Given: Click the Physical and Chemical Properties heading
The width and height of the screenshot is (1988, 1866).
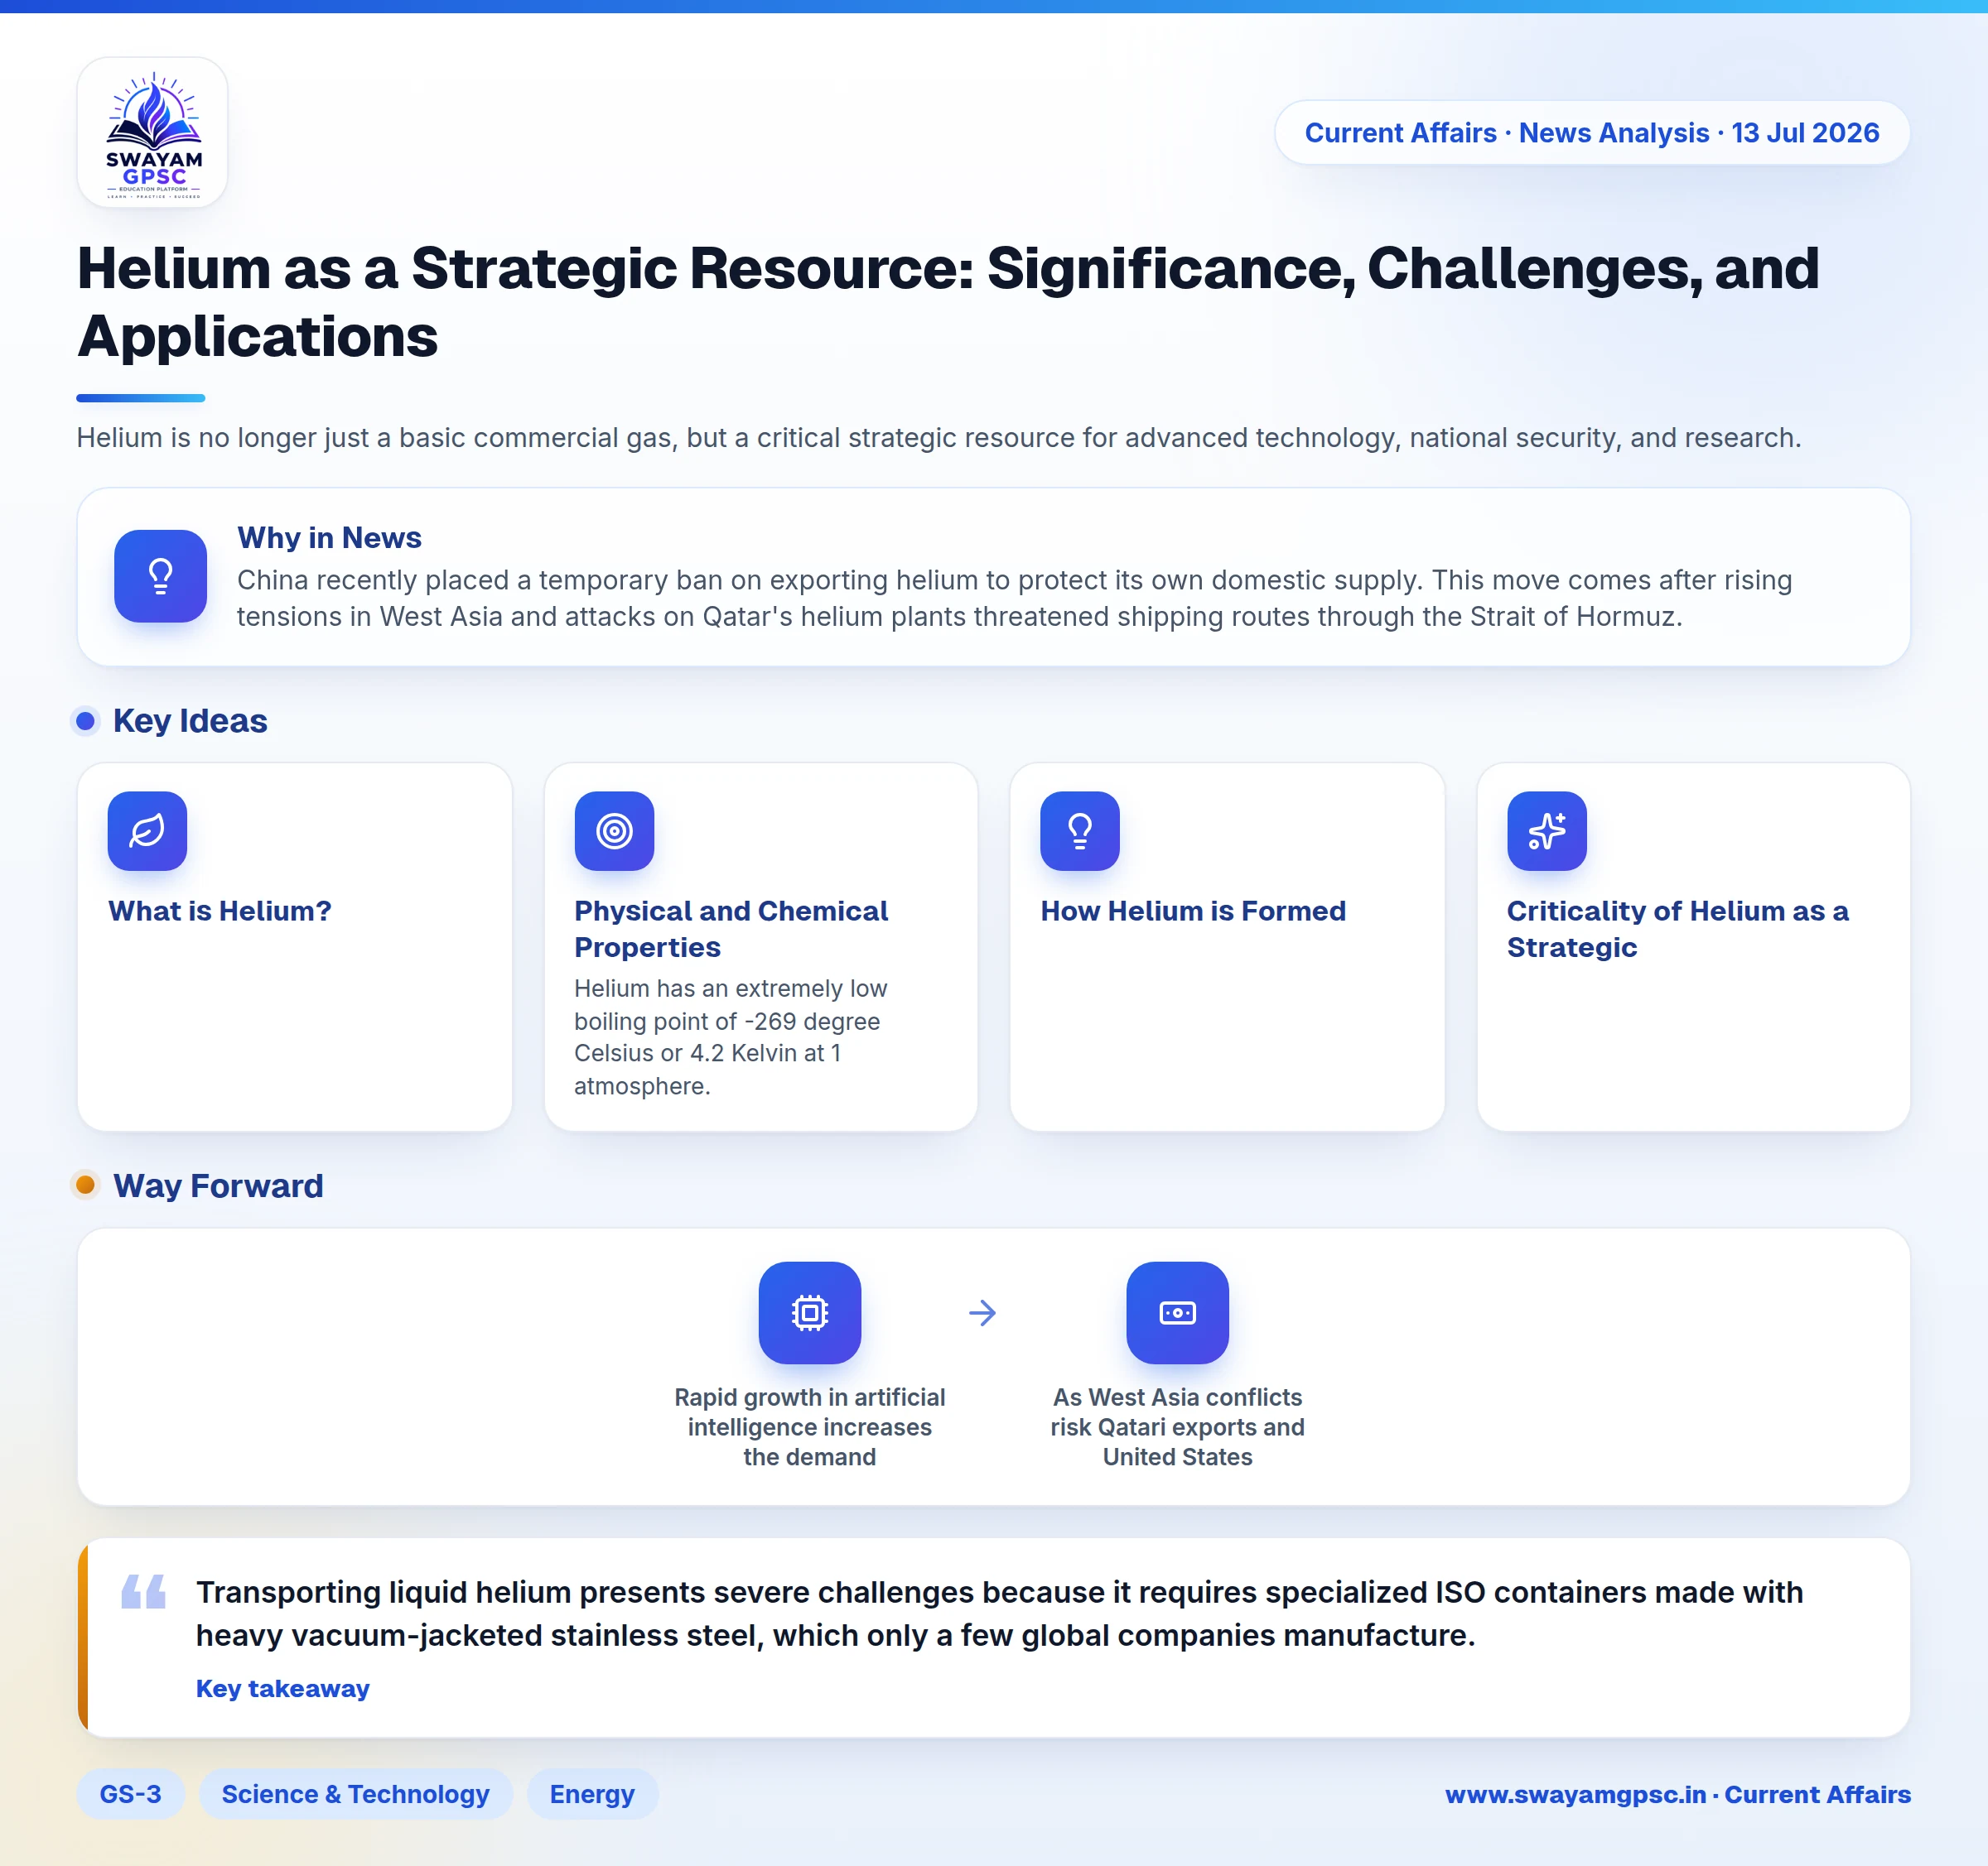Looking at the screenshot, I should tap(731, 929).
